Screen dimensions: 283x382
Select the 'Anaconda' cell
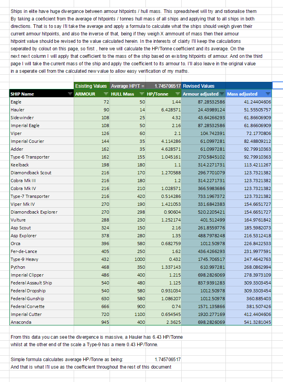pyautogui.click(x=42, y=322)
